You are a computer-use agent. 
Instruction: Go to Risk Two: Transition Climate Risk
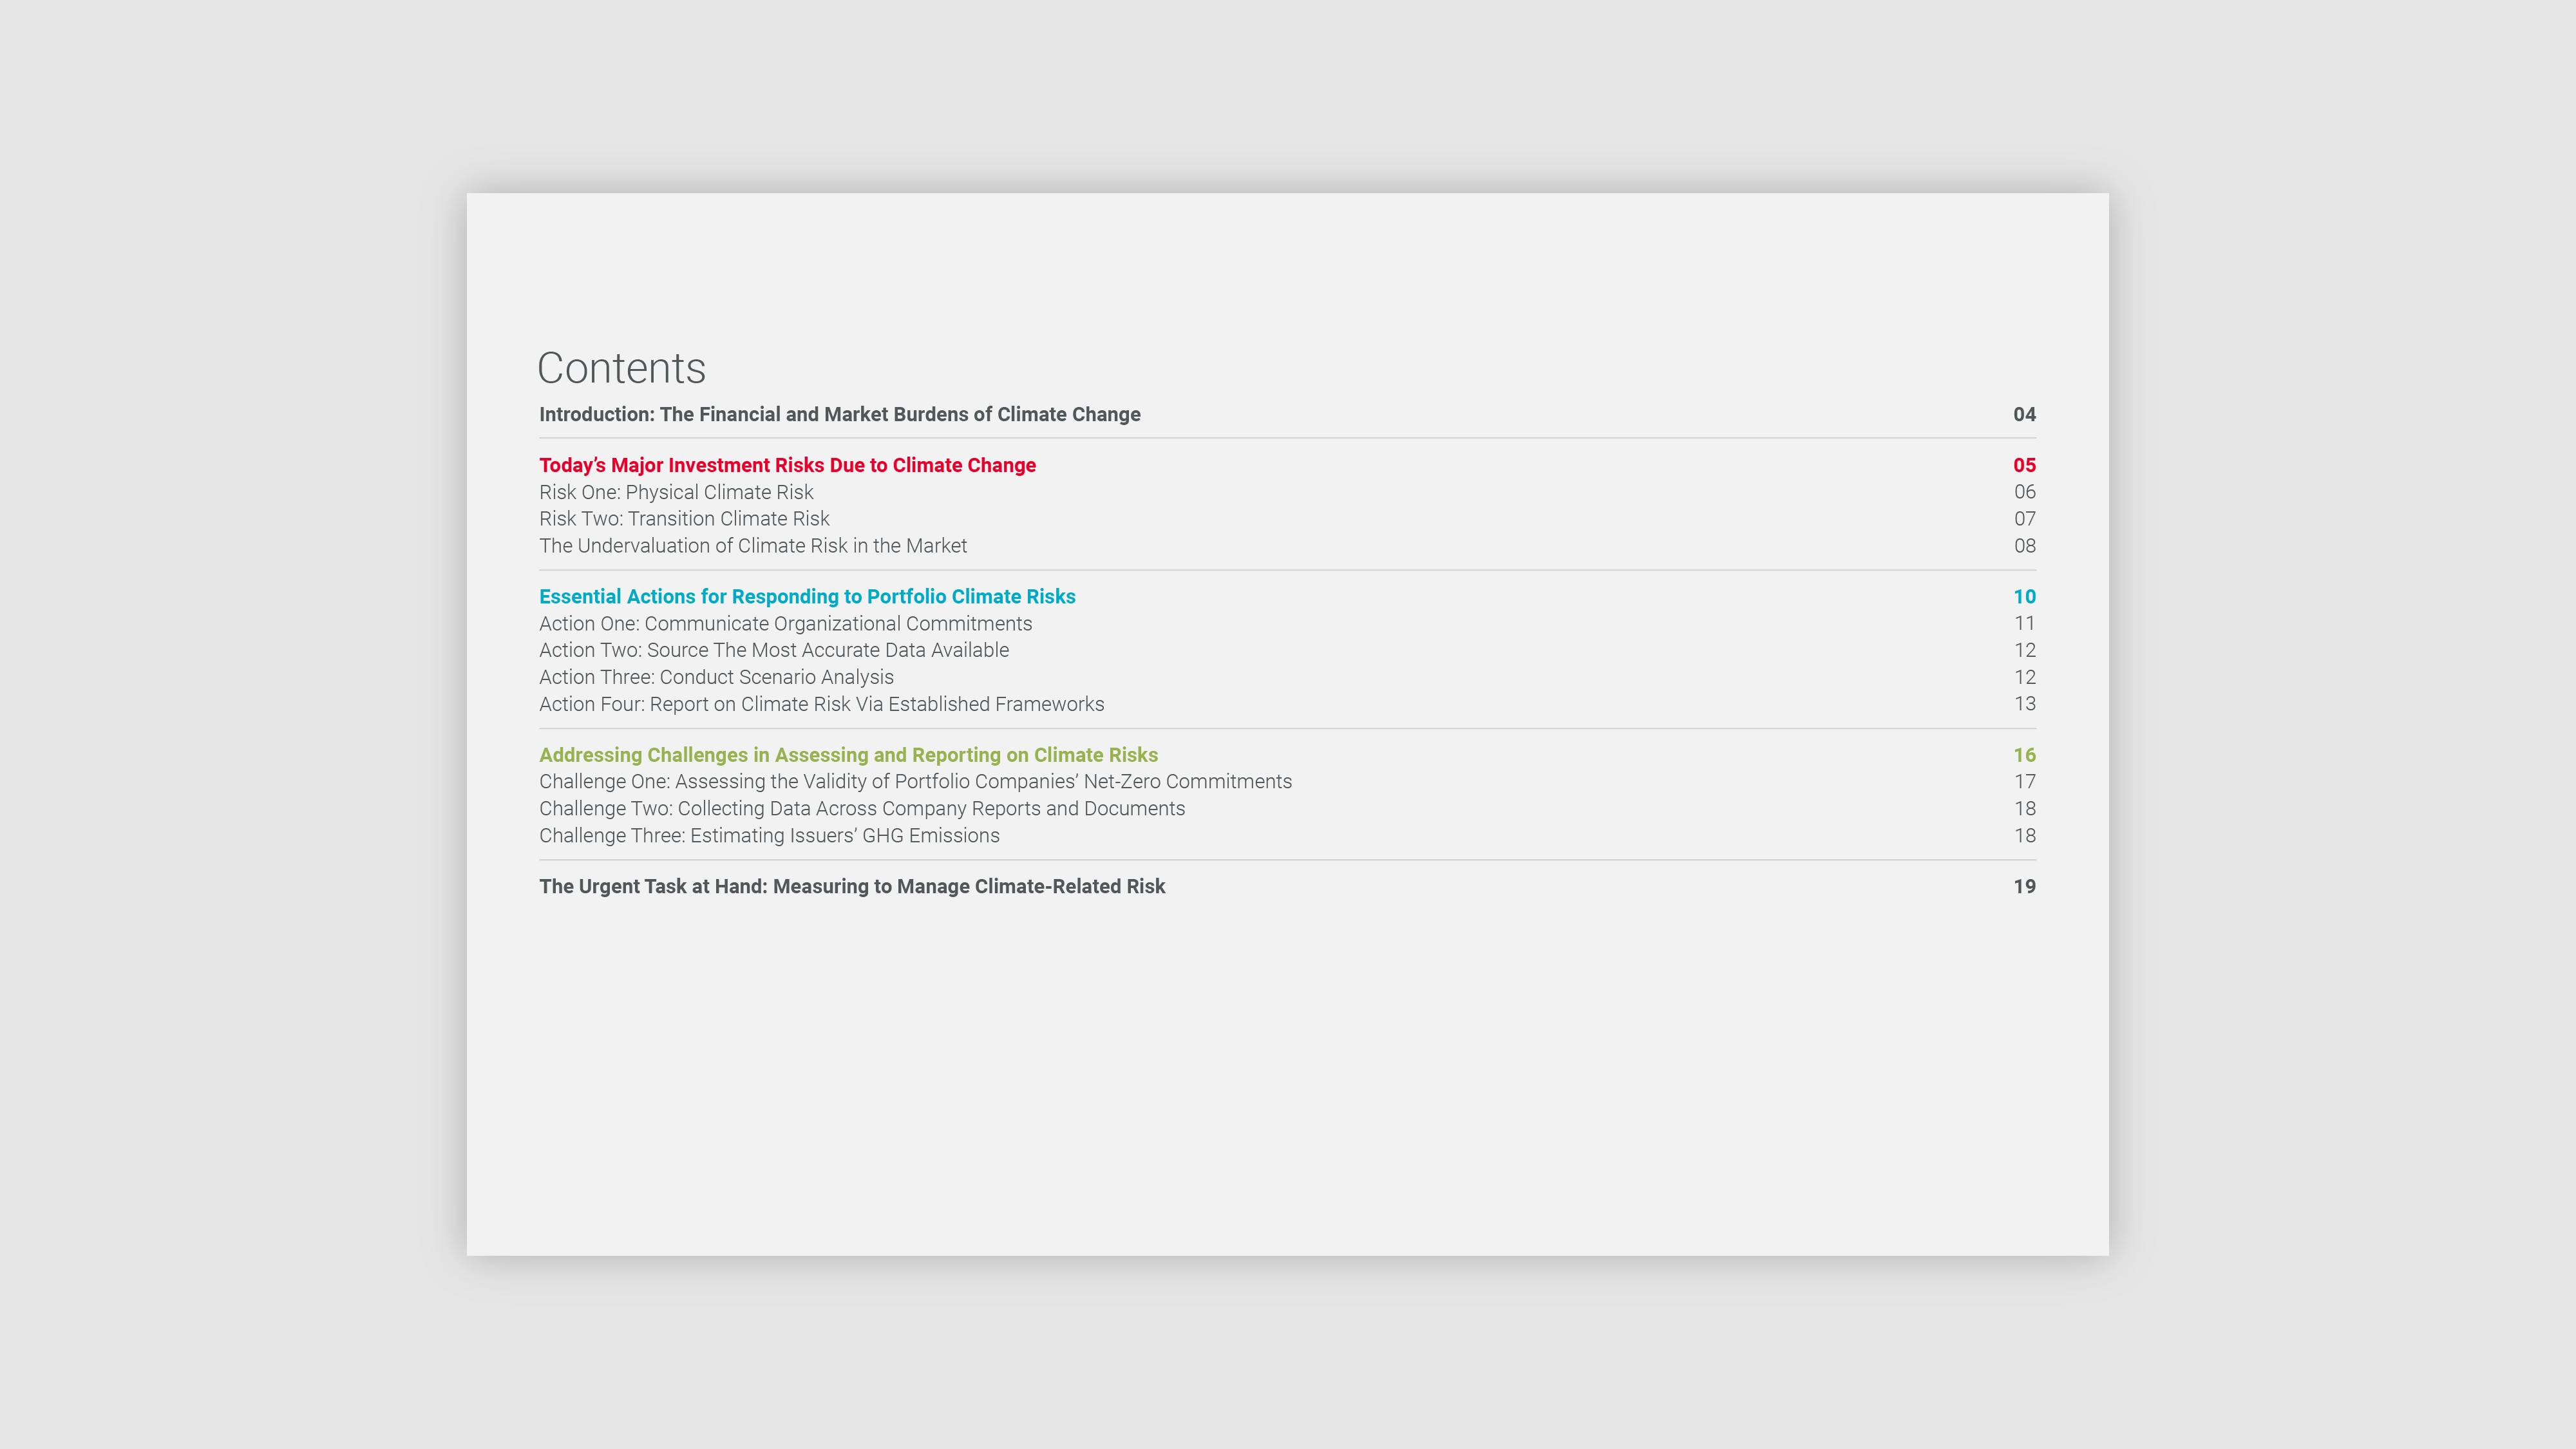(684, 519)
